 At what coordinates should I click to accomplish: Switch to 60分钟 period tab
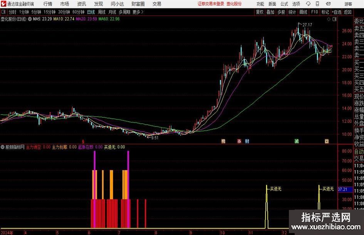(78, 12)
